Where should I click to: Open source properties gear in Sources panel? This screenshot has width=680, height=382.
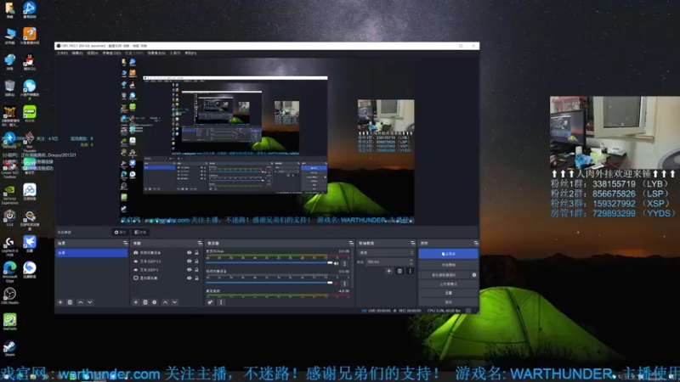coord(155,302)
